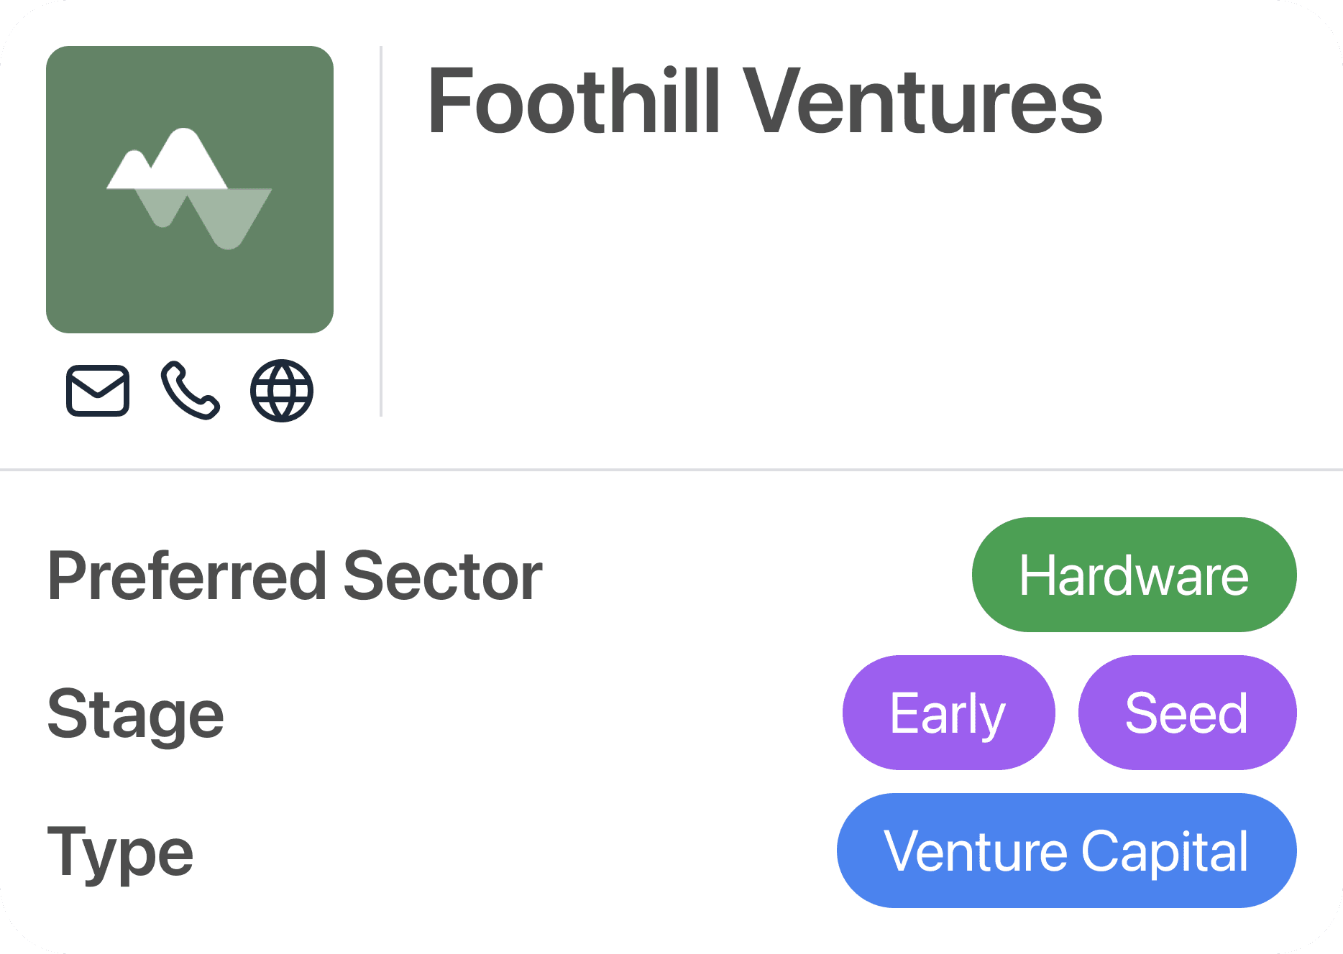Click the blank area below the title

pyautogui.click(x=827, y=287)
